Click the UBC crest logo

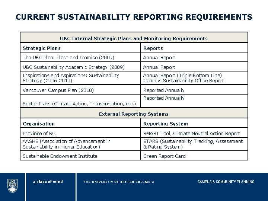(x=13, y=186)
